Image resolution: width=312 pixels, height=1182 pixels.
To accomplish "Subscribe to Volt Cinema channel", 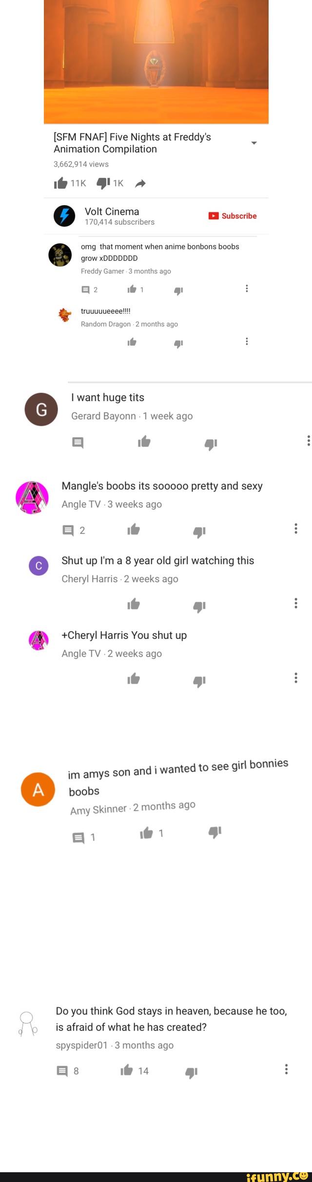I will [233, 216].
